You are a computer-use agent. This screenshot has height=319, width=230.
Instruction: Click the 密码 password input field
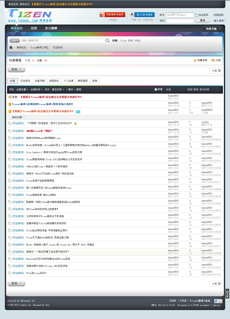tap(180, 20)
